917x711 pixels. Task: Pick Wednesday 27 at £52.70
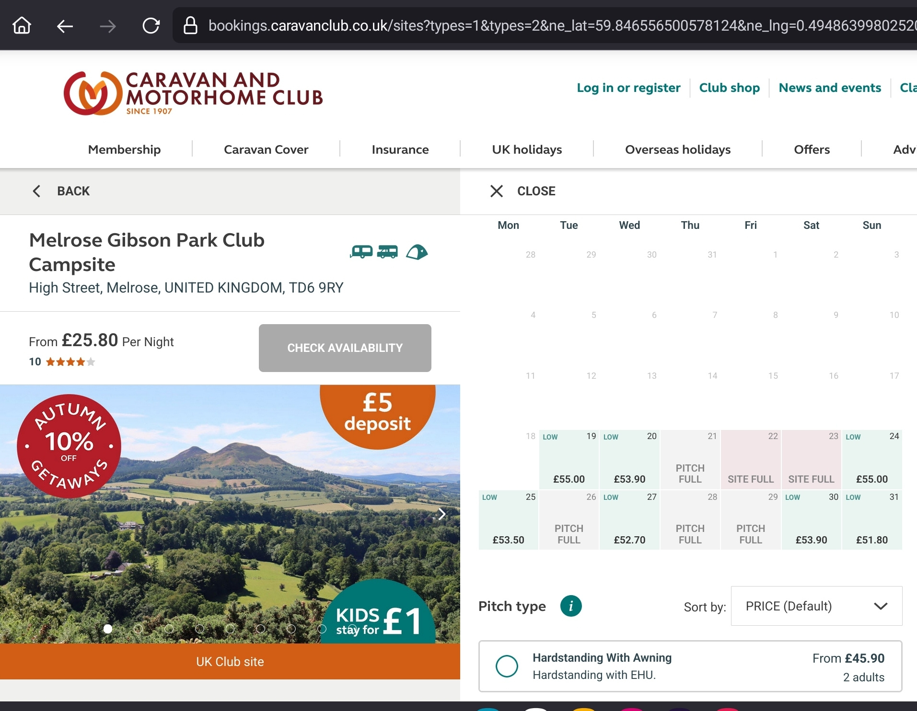[629, 520]
